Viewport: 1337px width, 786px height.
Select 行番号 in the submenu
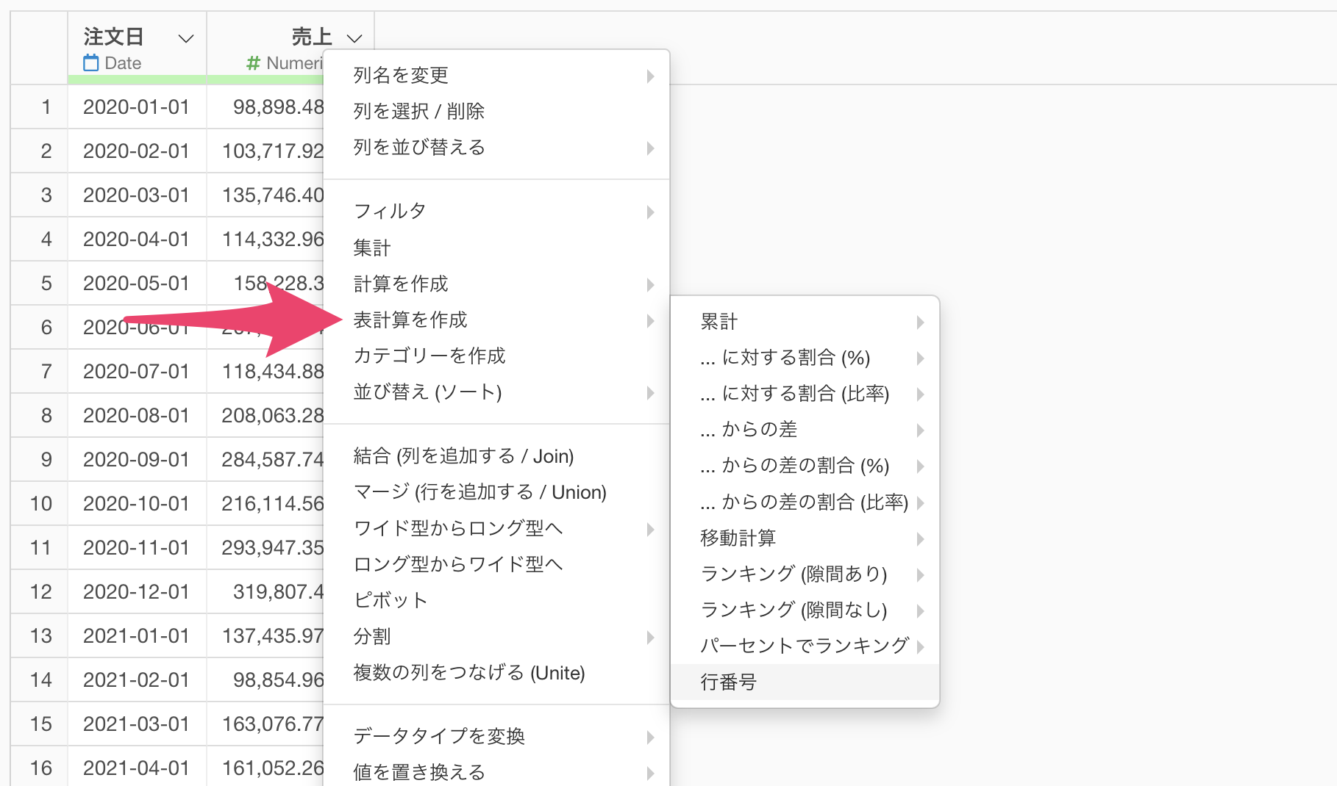coord(728,682)
